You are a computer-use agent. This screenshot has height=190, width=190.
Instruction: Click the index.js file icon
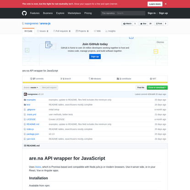point(25,129)
